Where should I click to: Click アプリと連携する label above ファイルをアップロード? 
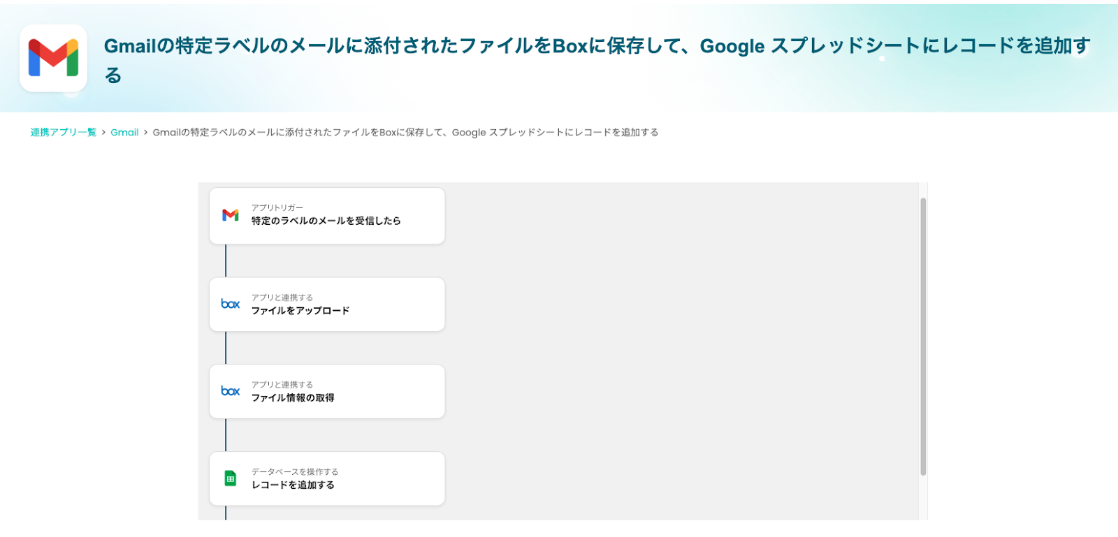click(282, 297)
